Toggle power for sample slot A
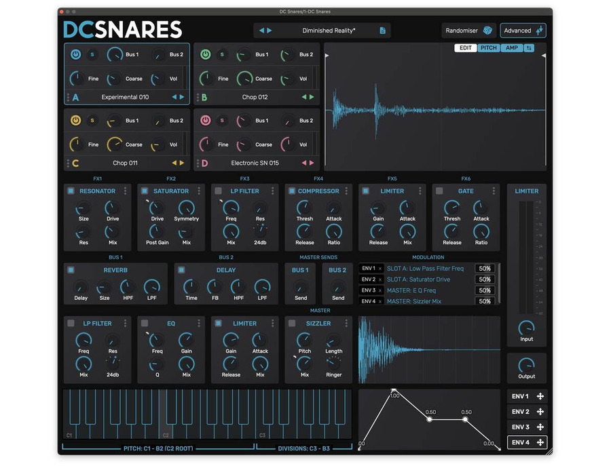 click(x=75, y=54)
